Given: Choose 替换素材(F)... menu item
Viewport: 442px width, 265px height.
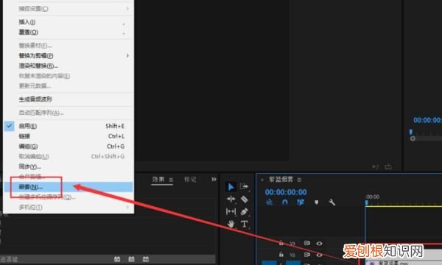Looking at the screenshot, I should click(x=68, y=46).
